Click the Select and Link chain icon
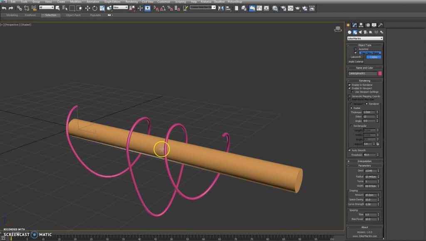 click(x=20, y=8)
